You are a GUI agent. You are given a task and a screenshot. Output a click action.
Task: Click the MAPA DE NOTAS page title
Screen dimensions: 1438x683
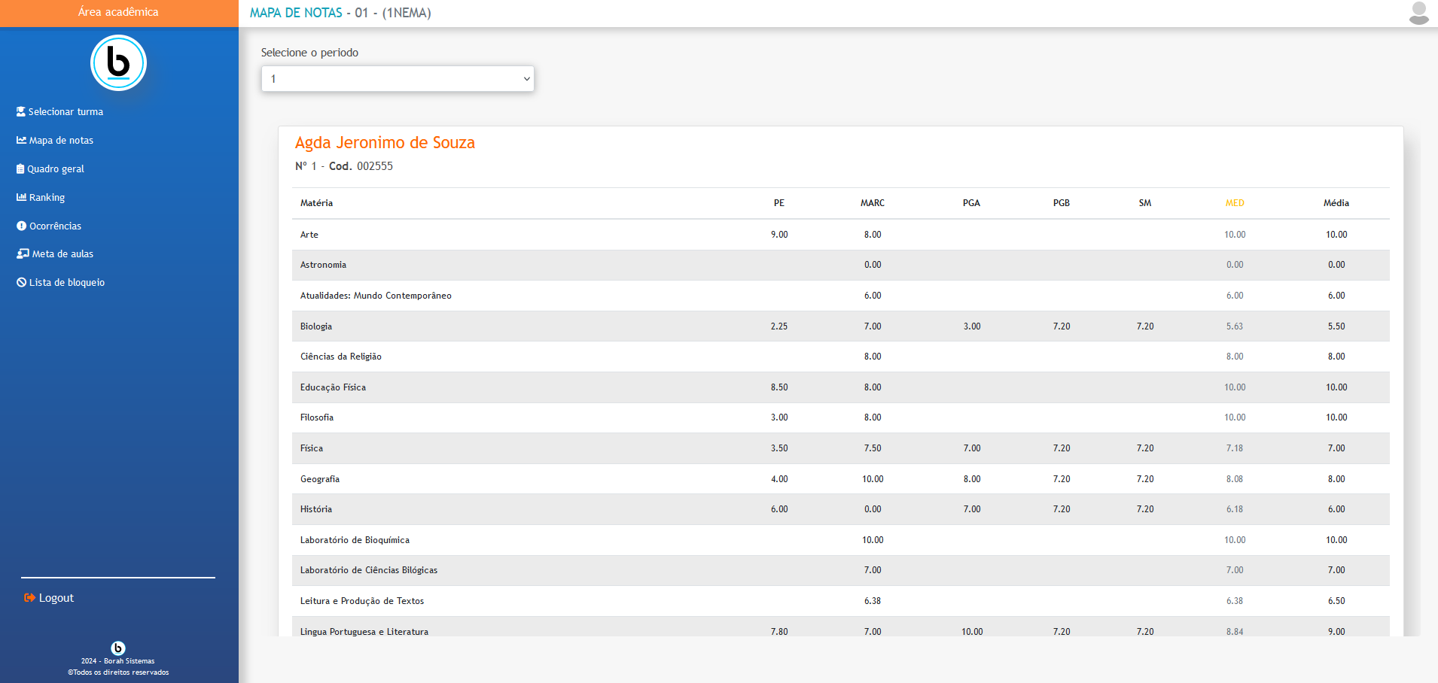(296, 13)
